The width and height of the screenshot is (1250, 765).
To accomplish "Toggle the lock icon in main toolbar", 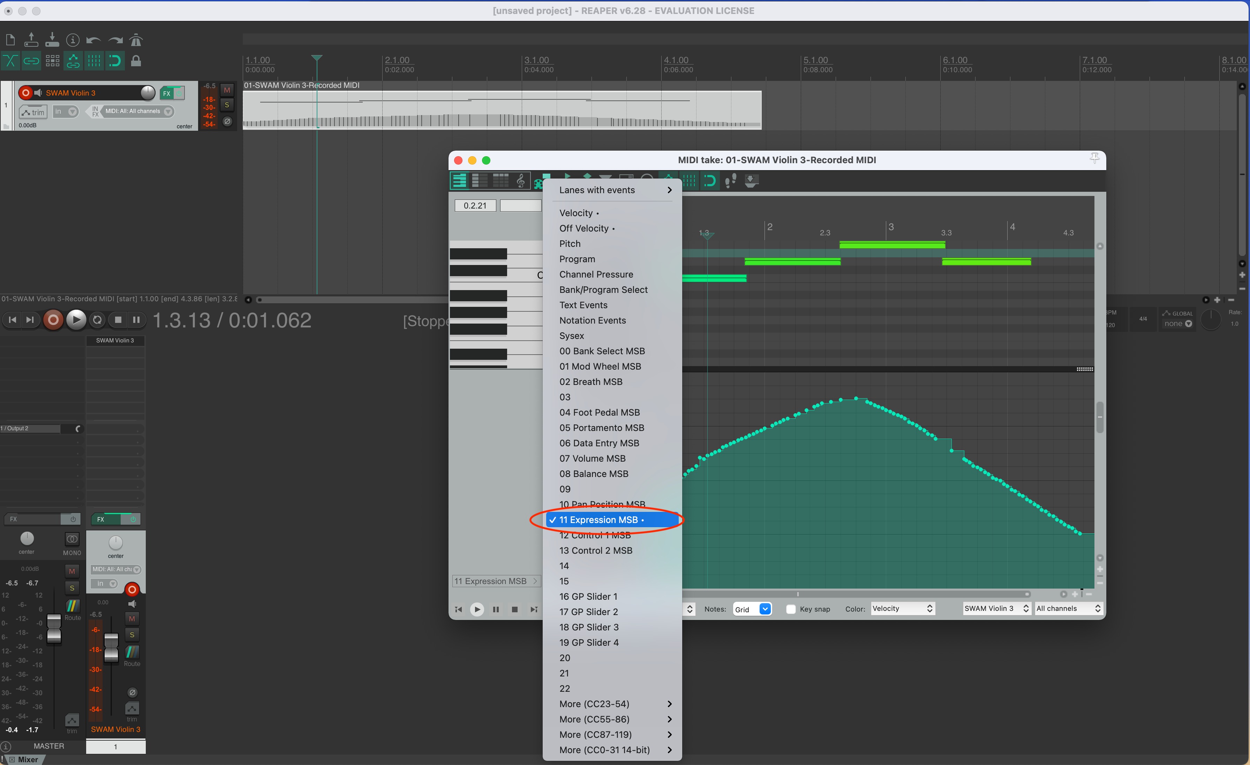I will click(135, 61).
